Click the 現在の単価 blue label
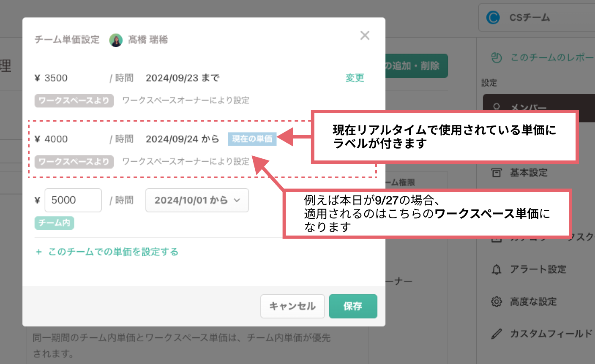Screen dimensions: 595x364 point(252,139)
